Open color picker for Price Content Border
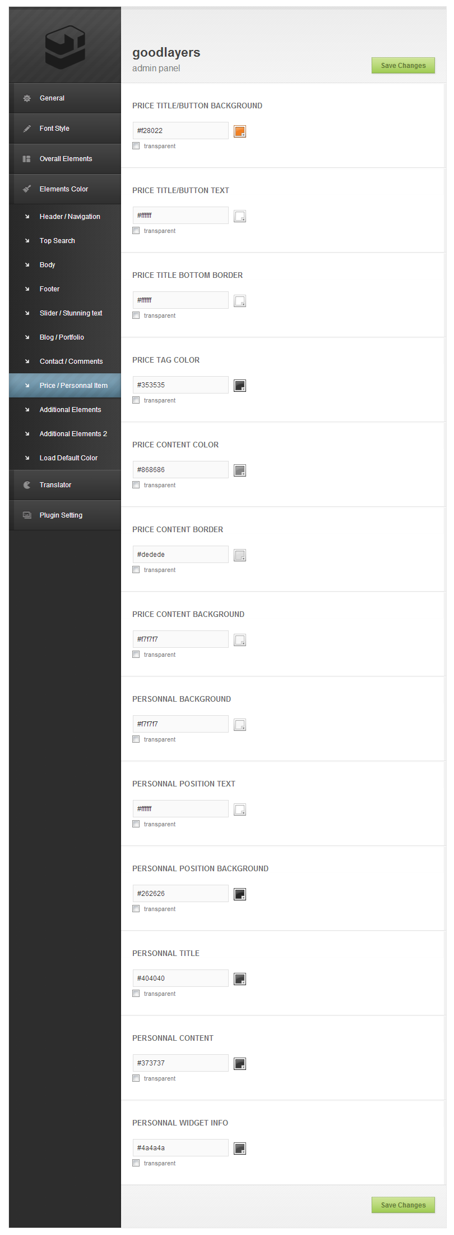This screenshot has width=454, height=1235. point(240,555)
